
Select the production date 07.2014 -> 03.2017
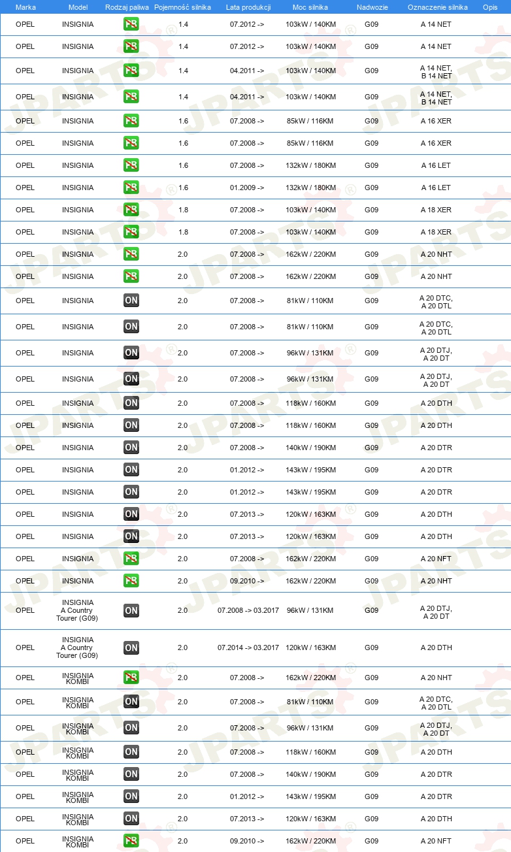248,648
